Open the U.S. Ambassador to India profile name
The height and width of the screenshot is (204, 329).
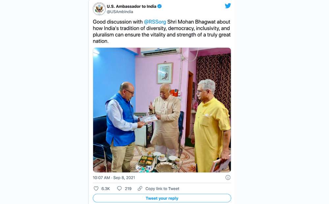click(x=131, y=6)
